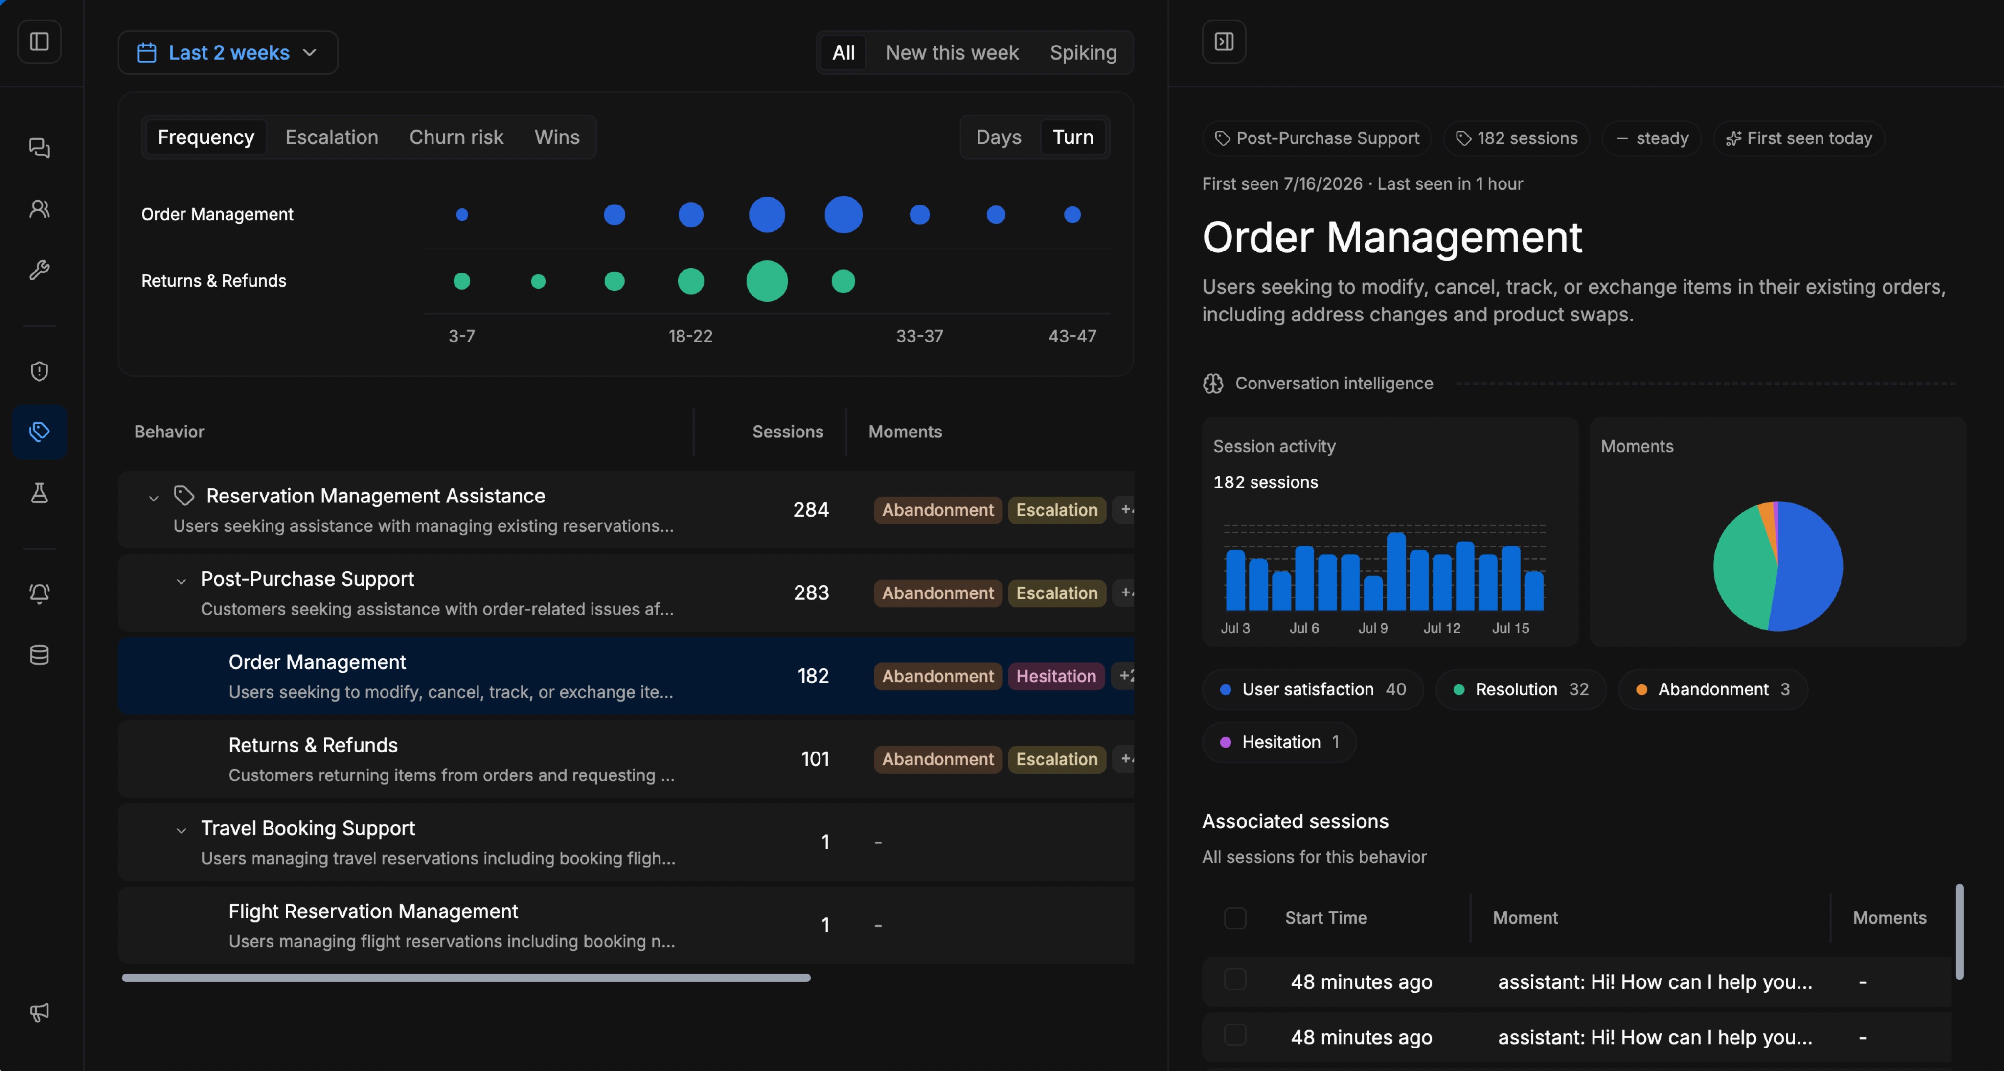Click the Behavior column header
The width and height of the screenshot is (2004, 1071).
[x=169, y=433]
